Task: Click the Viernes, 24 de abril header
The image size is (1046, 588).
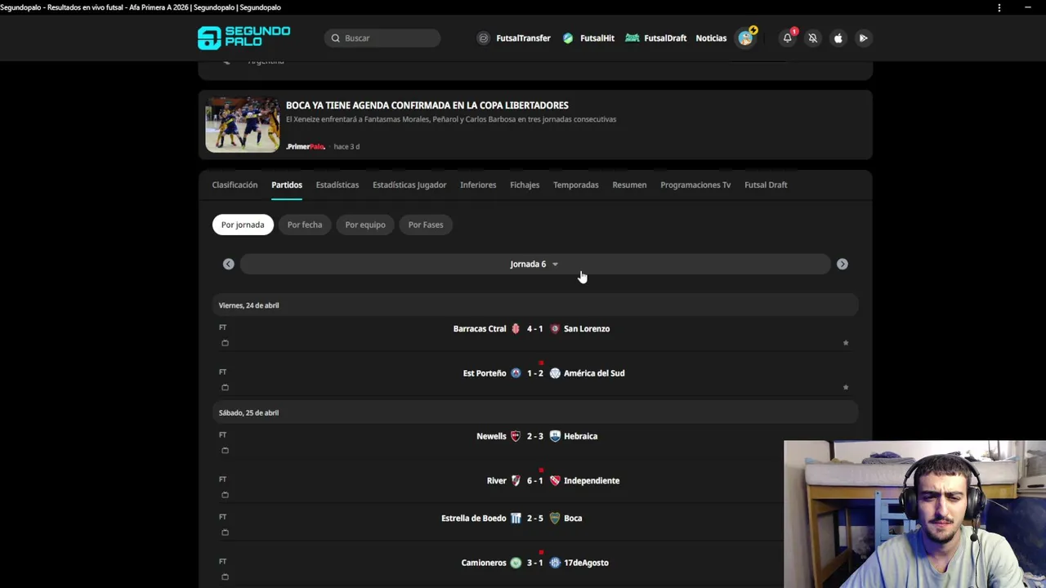Action: (x=535, y=305)
